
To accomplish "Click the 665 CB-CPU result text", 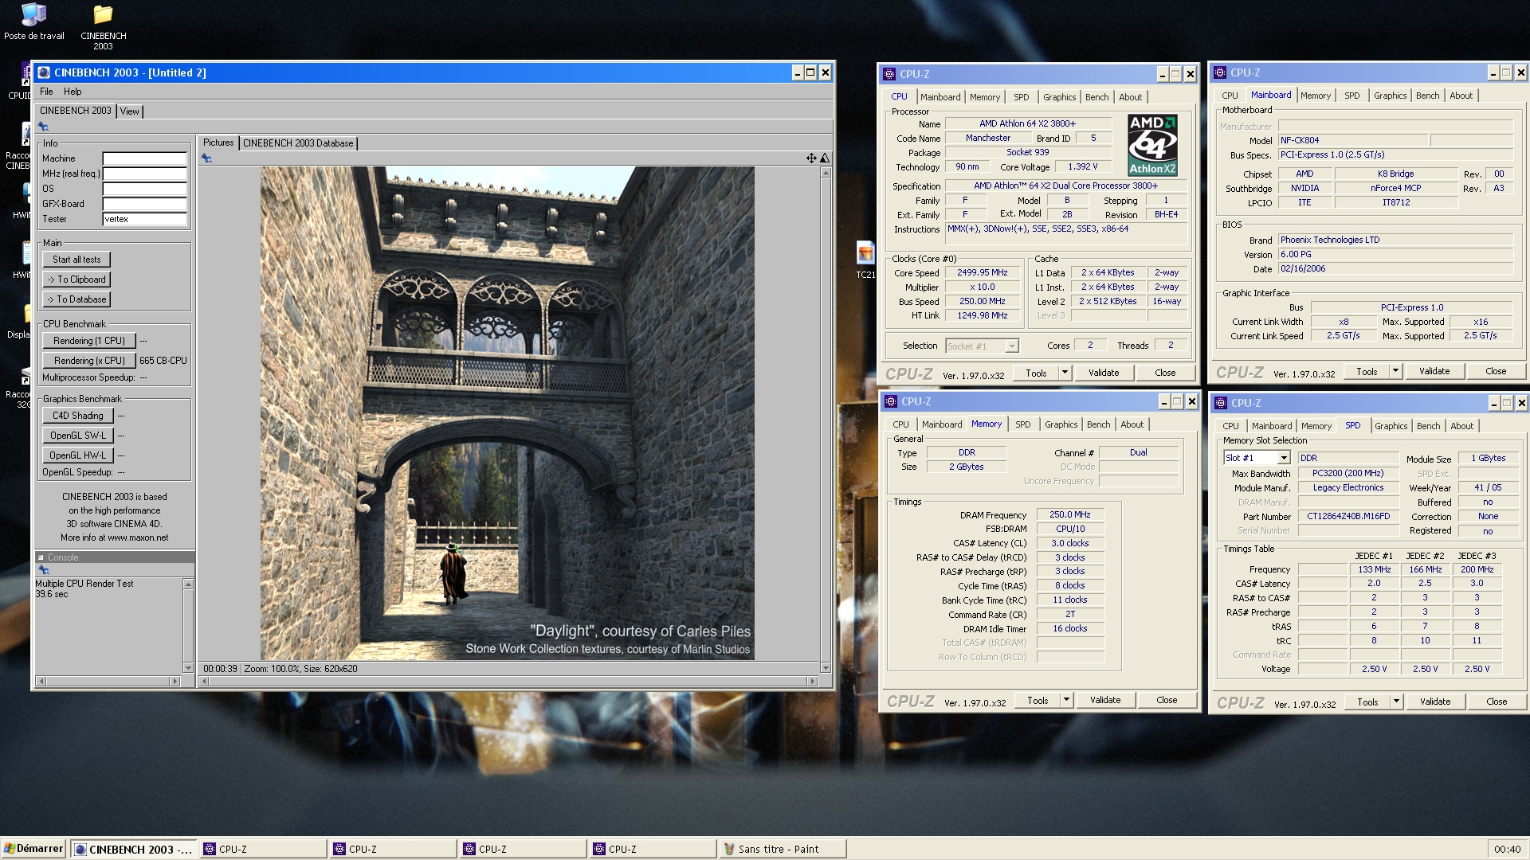I will (x=163, y=361).
